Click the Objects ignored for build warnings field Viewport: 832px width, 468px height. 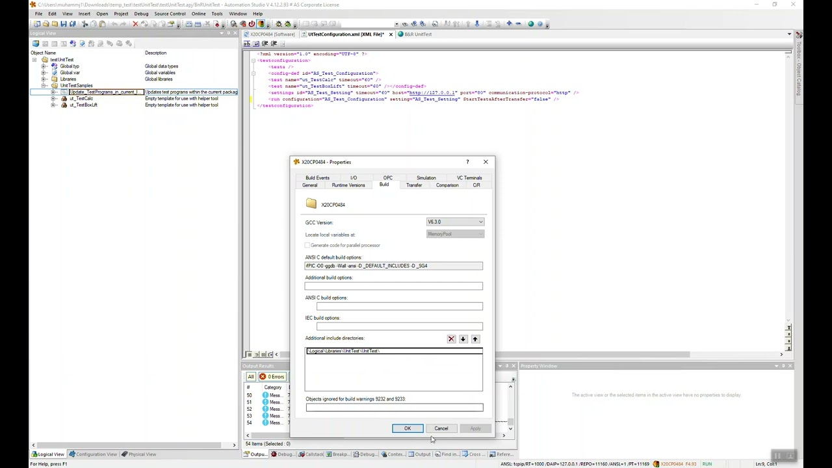pyautogui.click(x=395, y=408)
